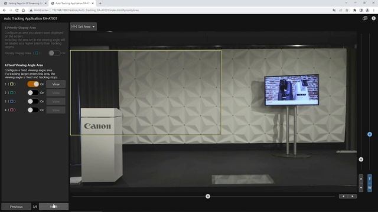The width and height of the screenshot is (378, 212).
Task: Open a new browser tab
Action: [x=100, y=4]
